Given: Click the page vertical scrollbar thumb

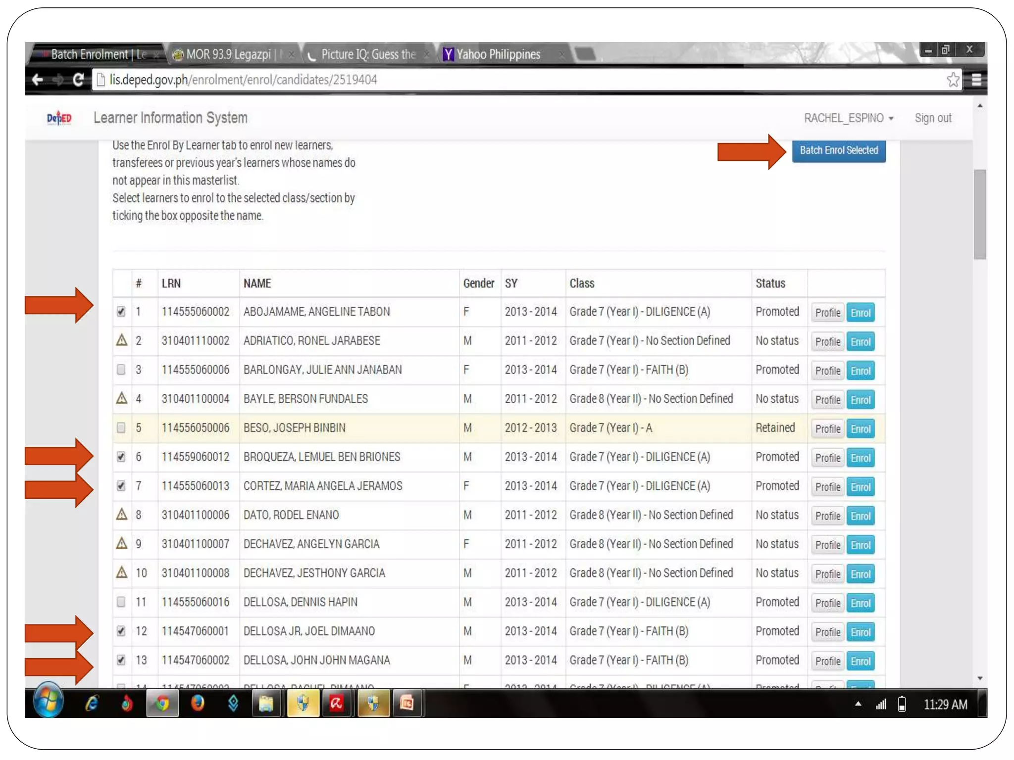Looking at the screenshot, I should (x=979, y=214).
